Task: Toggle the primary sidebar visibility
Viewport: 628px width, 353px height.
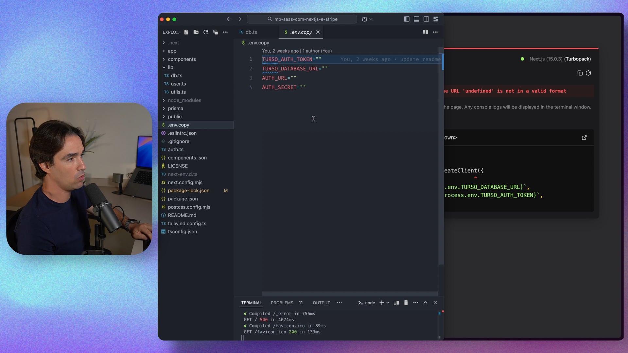Action: [x=407, y=19]
